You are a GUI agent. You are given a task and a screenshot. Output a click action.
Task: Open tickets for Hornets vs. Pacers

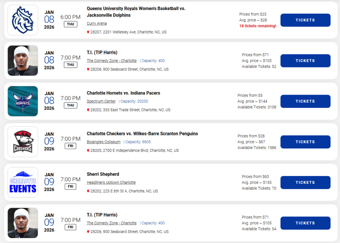(x=305, y=101)
